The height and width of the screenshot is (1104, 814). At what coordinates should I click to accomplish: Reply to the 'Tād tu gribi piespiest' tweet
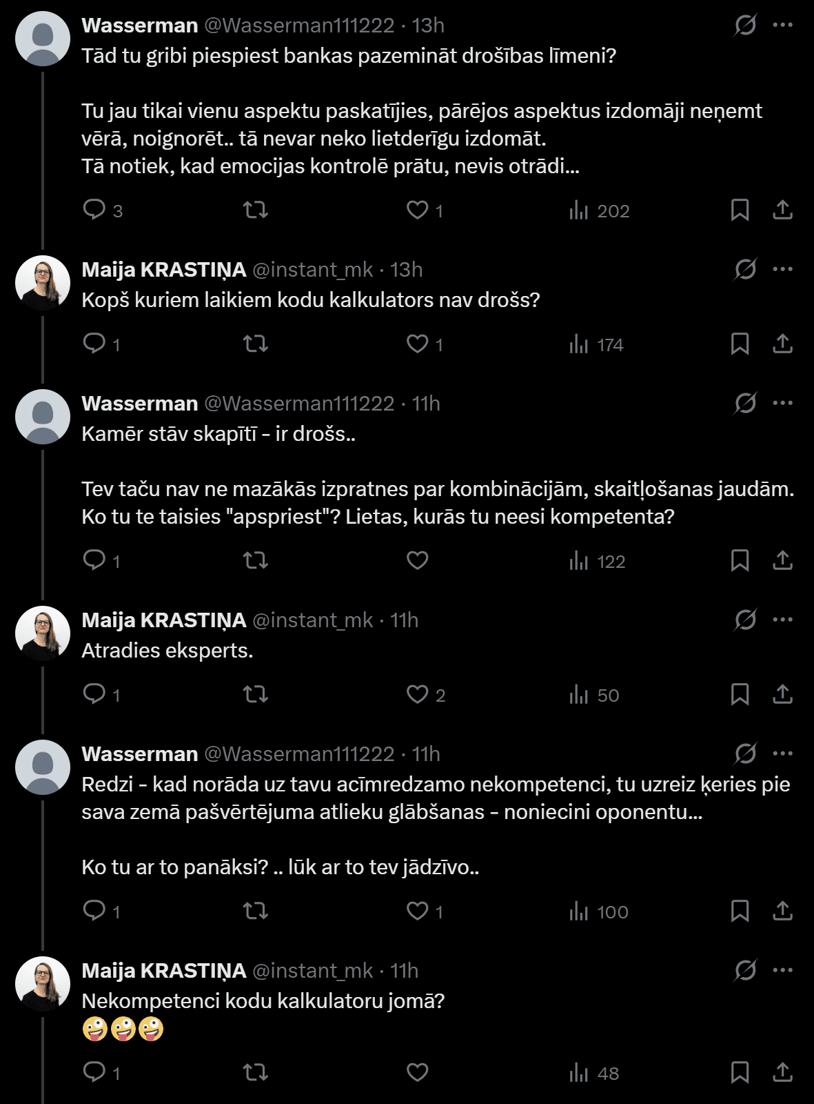pos(94,209)
